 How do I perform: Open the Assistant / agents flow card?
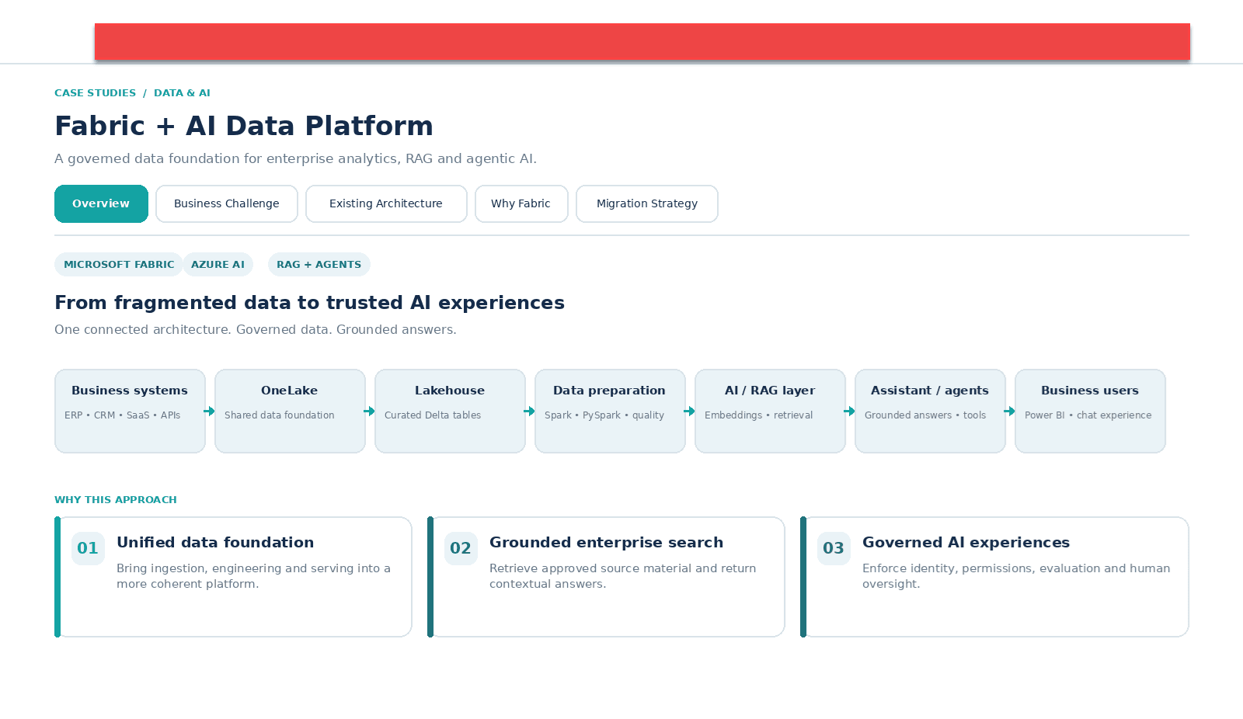(930, 411)
